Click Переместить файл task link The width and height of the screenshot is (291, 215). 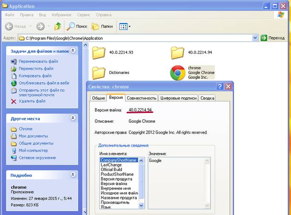[36, 68]
